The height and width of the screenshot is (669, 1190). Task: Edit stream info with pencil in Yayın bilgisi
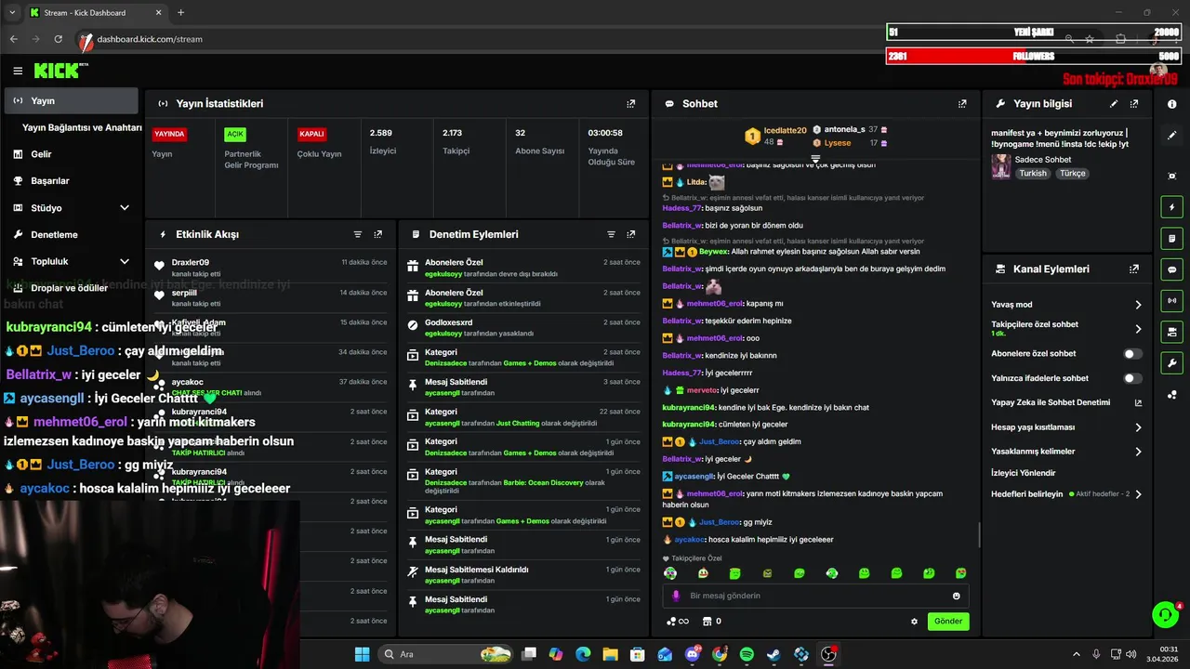click(x=1114, y=104)
